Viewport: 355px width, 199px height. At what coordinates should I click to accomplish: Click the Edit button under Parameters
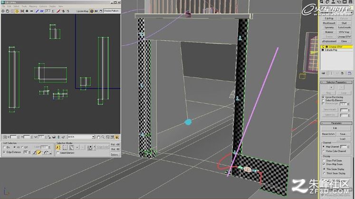click(x=336, y=128)
